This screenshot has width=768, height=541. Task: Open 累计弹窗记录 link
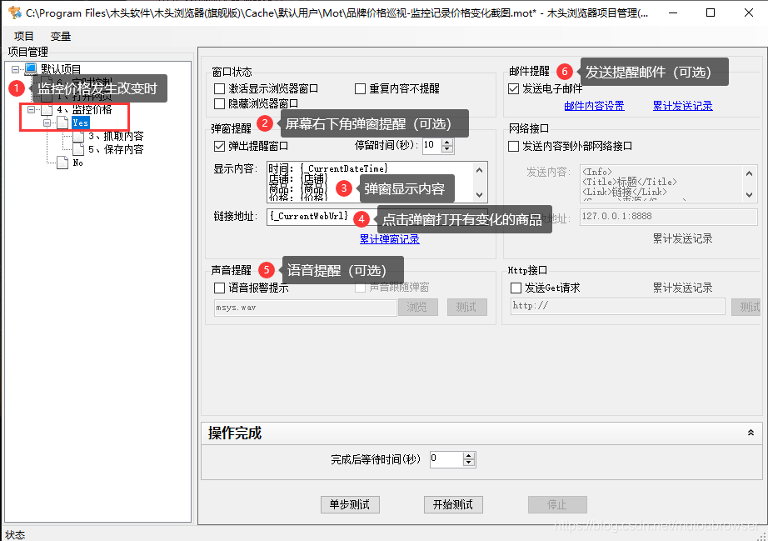point(389,239)
